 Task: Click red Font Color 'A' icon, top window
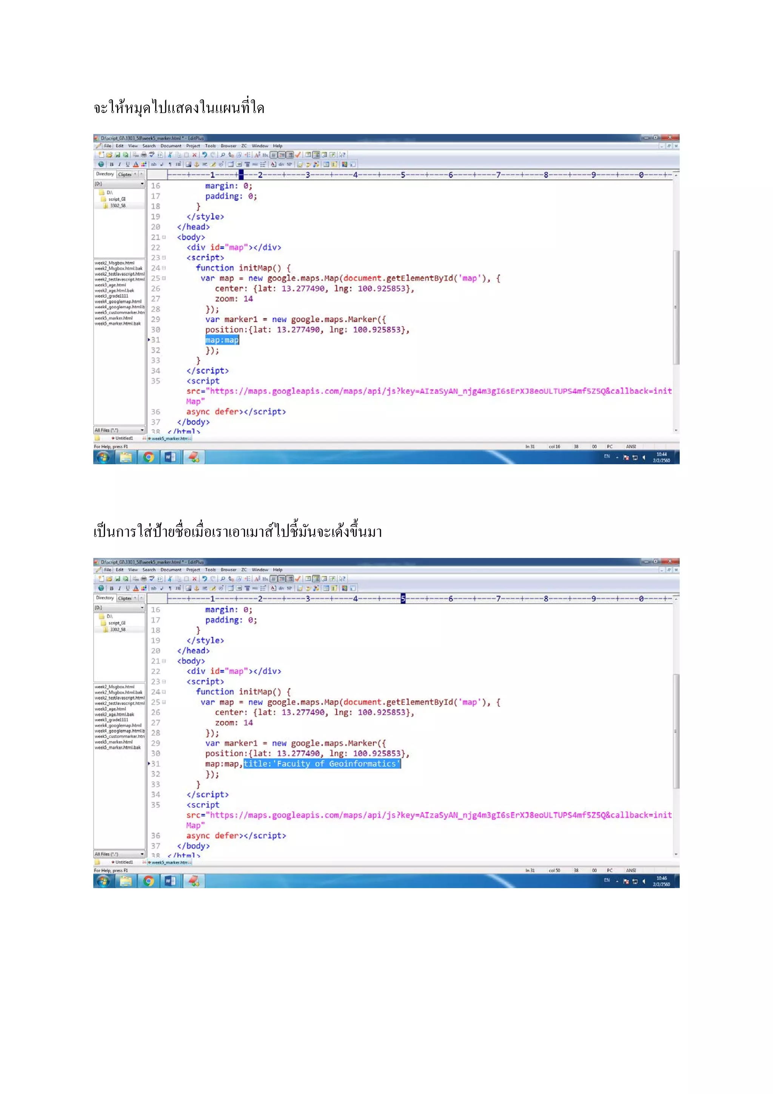click(136, 164)
